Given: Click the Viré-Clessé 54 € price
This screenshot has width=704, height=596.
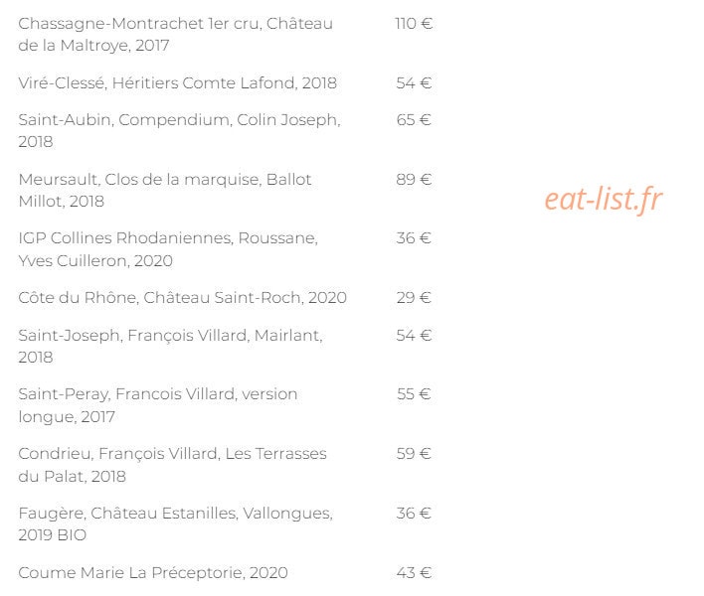Looking at the screenshot, I should tap(414, 83).
